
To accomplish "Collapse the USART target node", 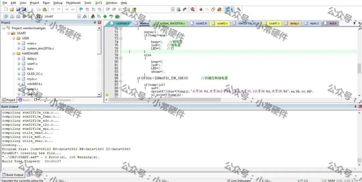I will [9, 33].
